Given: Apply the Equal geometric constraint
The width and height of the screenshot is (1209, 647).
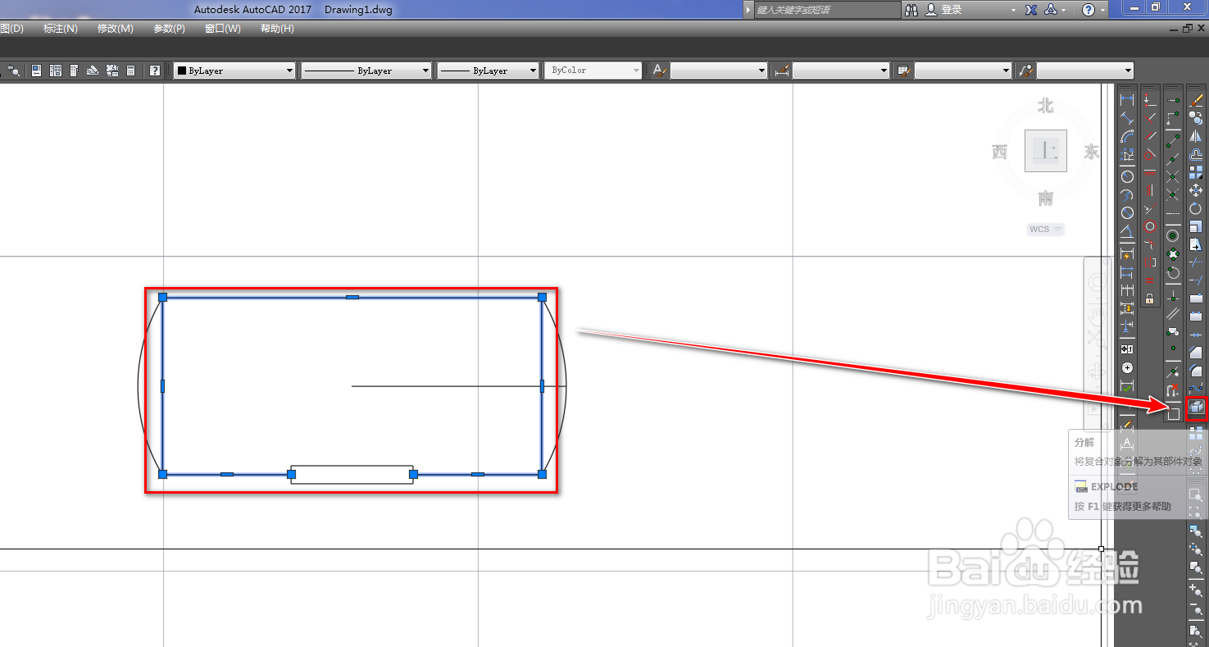Looking at the screenshot, I should [1149, 280].
